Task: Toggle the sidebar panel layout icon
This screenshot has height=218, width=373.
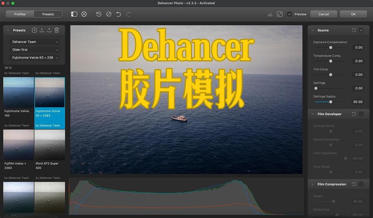Action: 74,14
